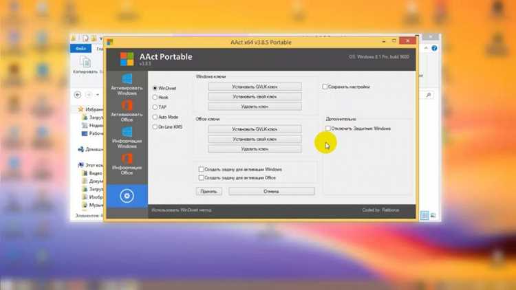Click Удалить ключ under Windows ключи
Viewport: 516px width, 290px height.
255,107
